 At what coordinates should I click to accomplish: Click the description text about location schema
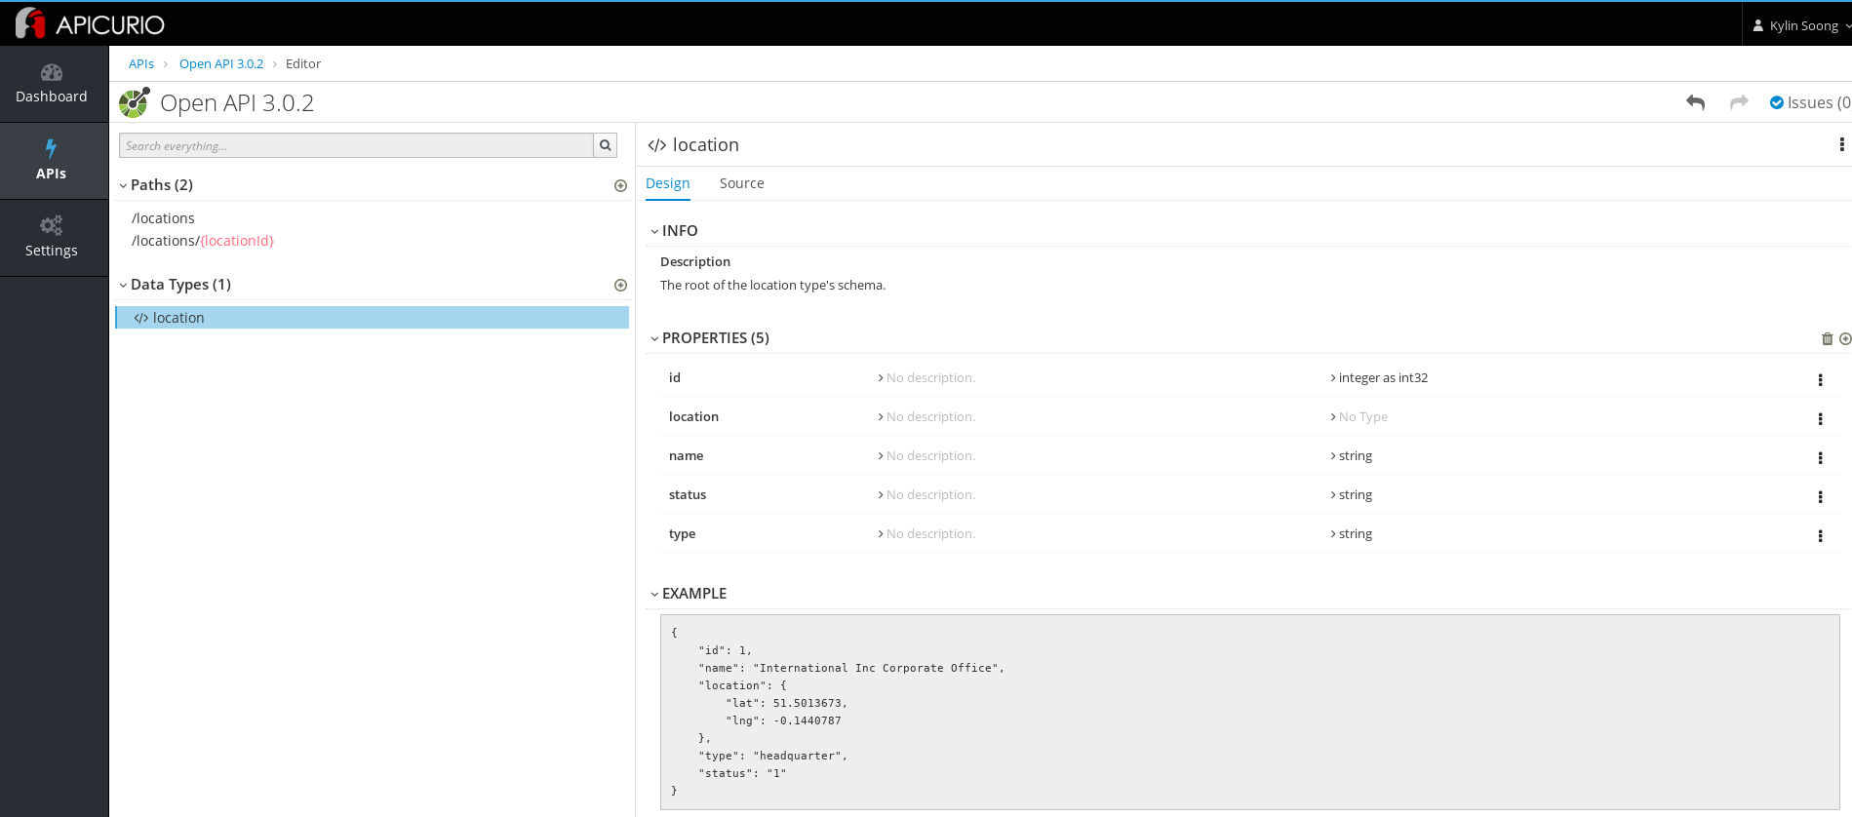pos(773,286)
